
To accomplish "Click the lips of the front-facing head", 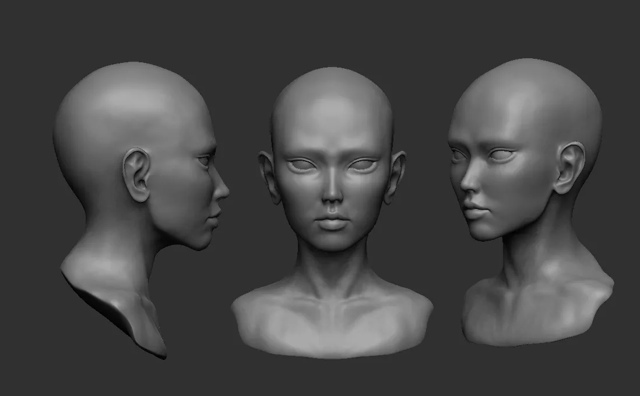I will click(x=332, y=221).
